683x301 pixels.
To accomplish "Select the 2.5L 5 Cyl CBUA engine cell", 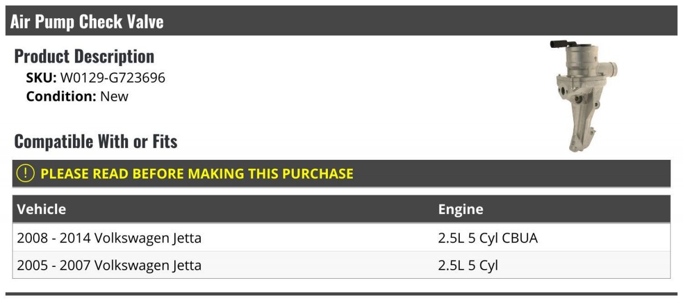I will point(488,238).
